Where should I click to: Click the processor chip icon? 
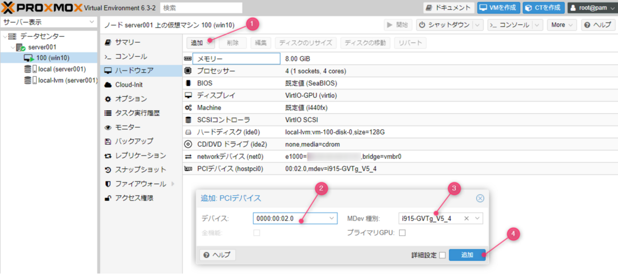coord(188,71)
